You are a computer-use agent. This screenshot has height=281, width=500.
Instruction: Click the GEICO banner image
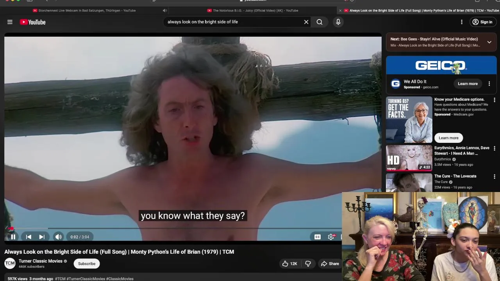pyautogui.click(x=441, y=65)
